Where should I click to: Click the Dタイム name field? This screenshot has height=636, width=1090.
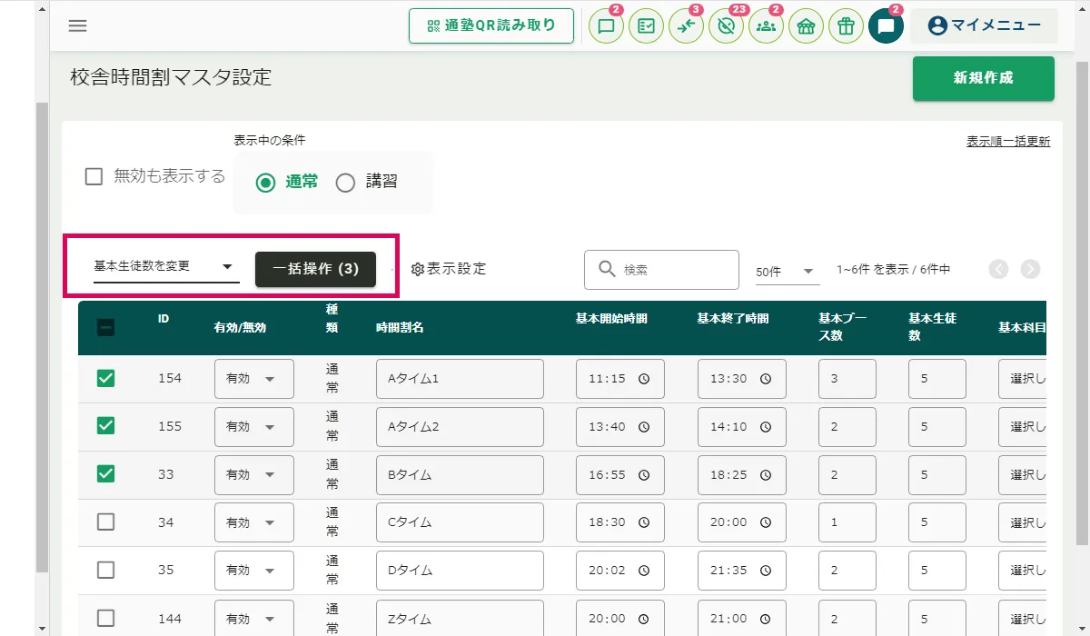point(460,571)
